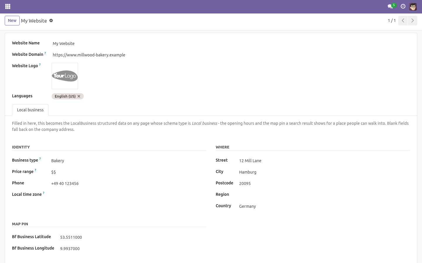Screen dimensions: 422x263
Task: Edit the Postcode field 20095
Action: 324,184
